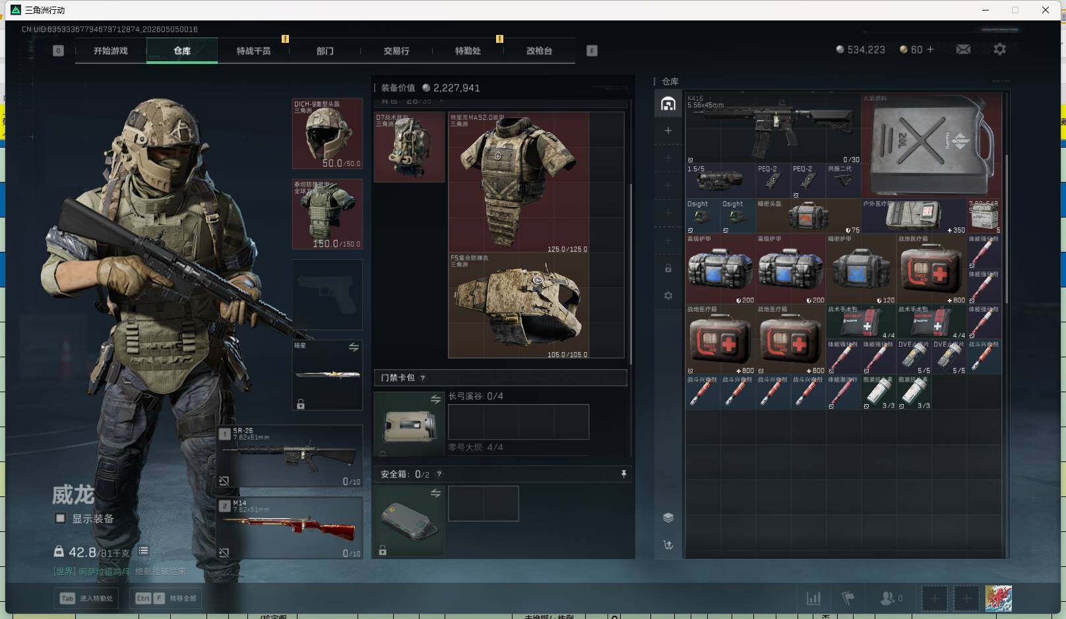Click the help icon beside 安全箱
Viewport: 1066px width, 619px height.
pyautogui.click(x=439, y=474)
